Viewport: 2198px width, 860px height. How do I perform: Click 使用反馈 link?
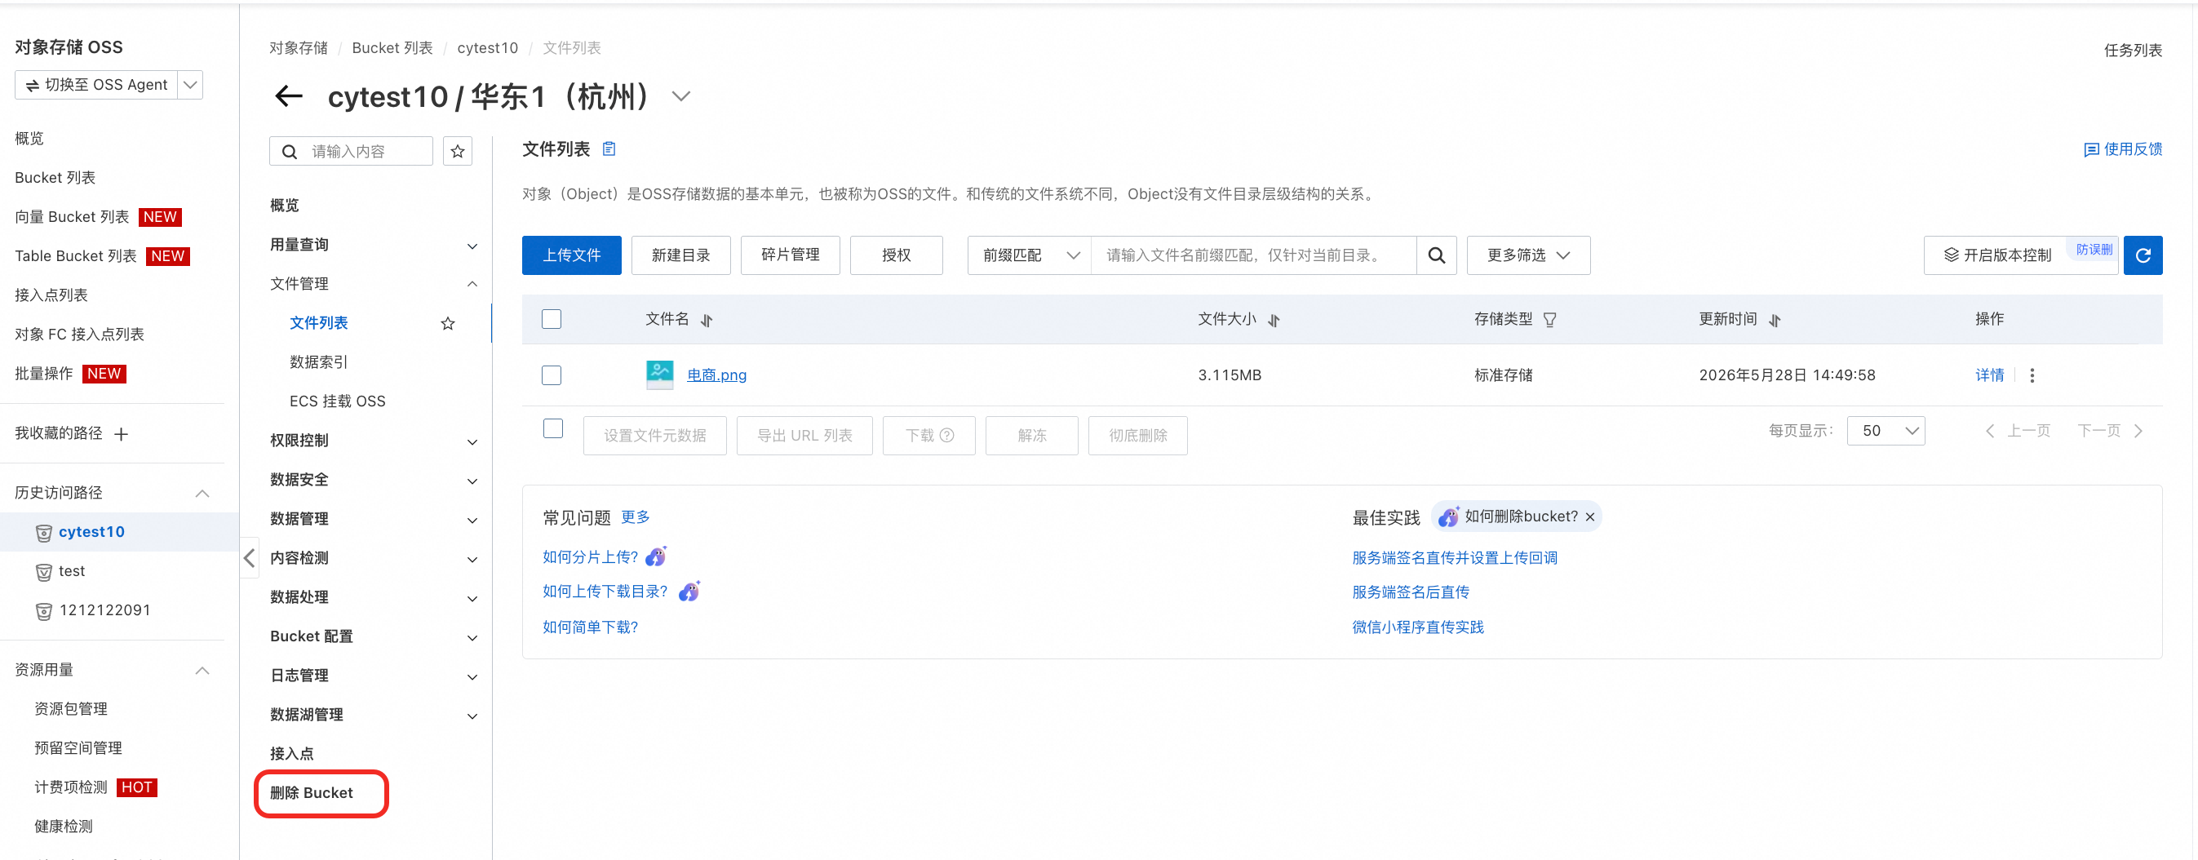pyautogui.click(x=2123, y=149)
